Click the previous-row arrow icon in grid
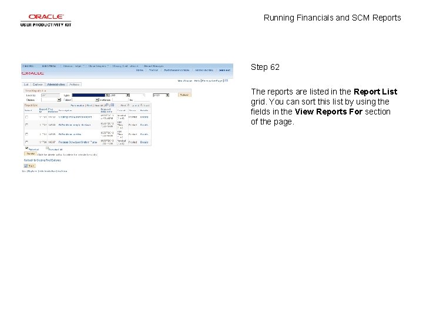The width and height of the screenshot is (423, 317). pos(129,105)
